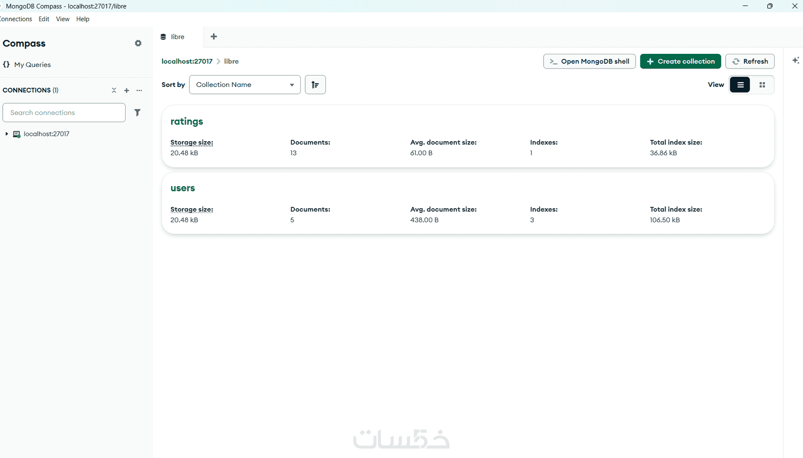Viewport: 803px width, 458px height.
Task: Toggle sort direction button
Action: click(x=315, y=85)
